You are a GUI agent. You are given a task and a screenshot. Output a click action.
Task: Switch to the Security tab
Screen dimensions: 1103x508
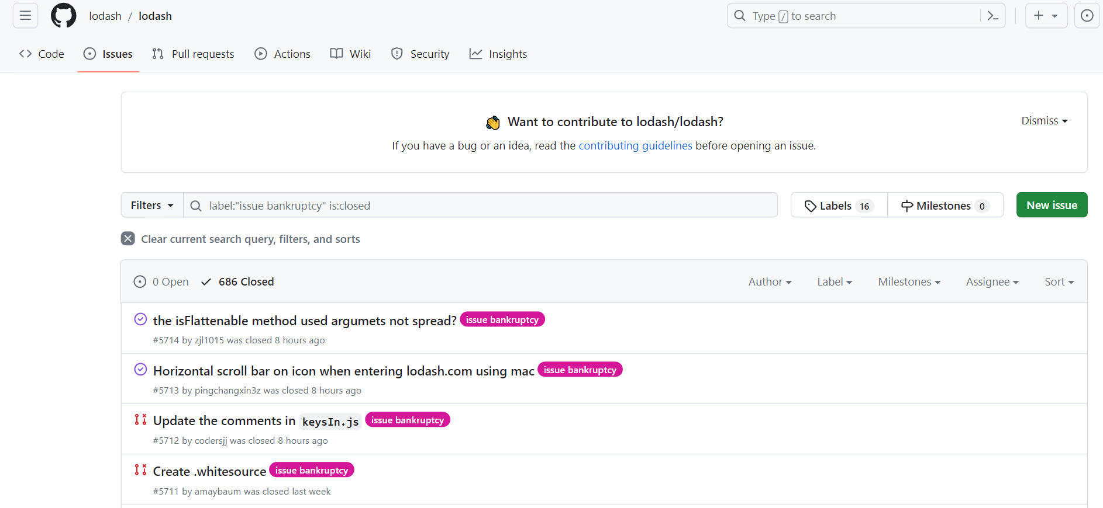pos(420,54)
